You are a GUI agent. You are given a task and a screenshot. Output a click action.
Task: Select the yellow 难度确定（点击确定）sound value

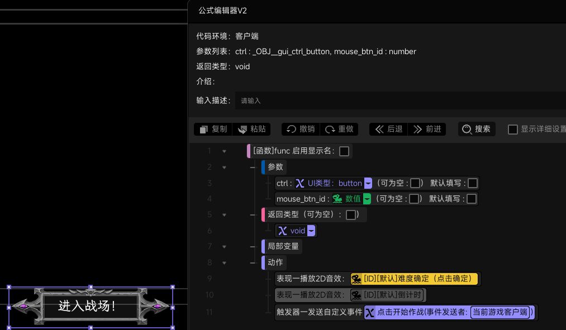tap(414, 279)
